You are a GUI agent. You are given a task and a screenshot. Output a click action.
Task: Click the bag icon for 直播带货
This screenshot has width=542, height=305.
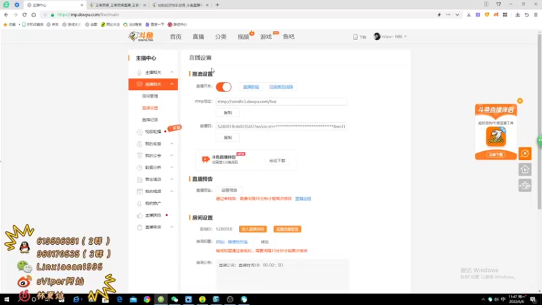pyautogui.click(x=140, y=227)
